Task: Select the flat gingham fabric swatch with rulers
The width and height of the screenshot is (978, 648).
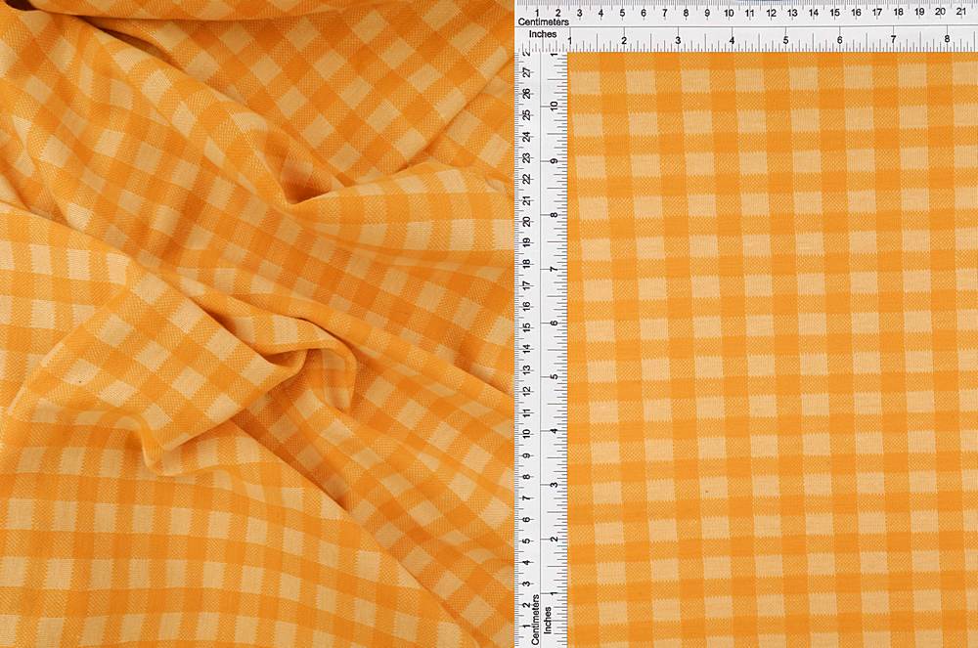Action: 746,324
